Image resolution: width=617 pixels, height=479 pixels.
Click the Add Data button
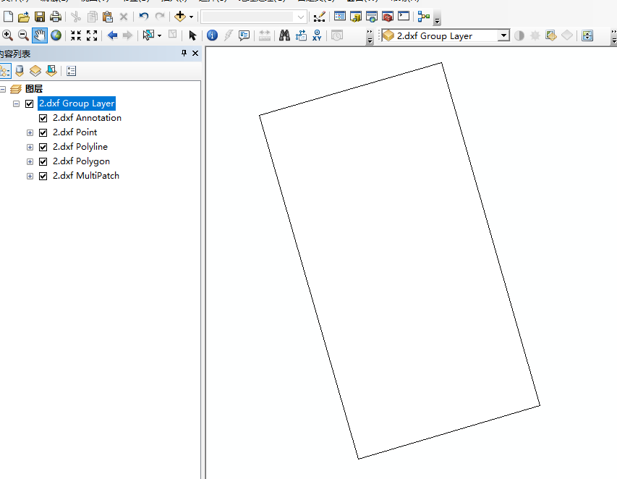[180, 17]
